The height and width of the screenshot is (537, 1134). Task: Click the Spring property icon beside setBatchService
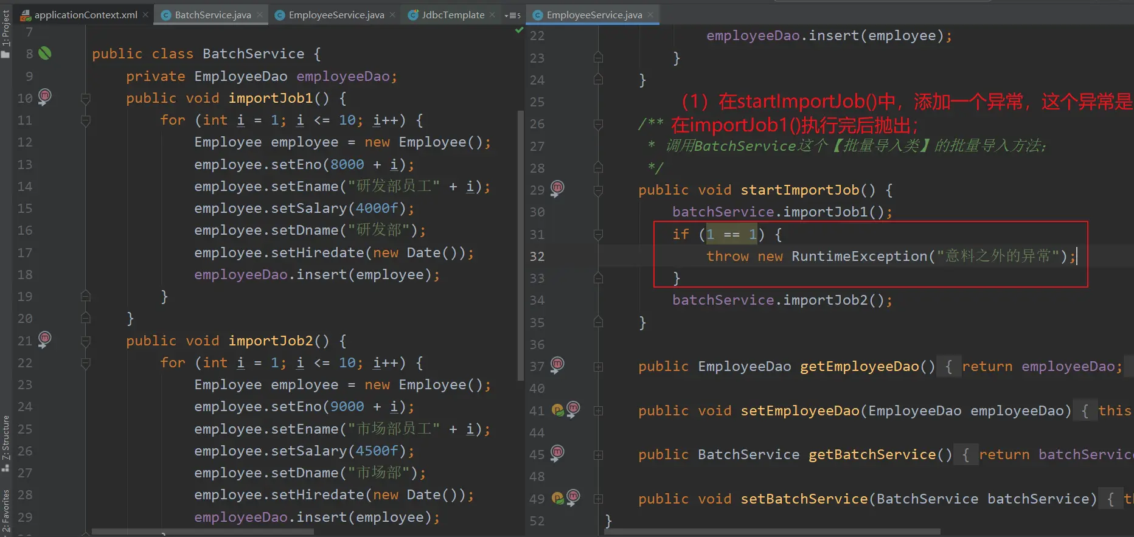pos(557,499)
